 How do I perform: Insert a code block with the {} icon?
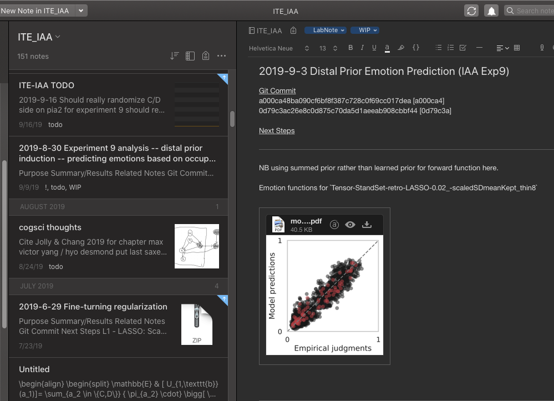pyautogui.click(x=416, y=48)
